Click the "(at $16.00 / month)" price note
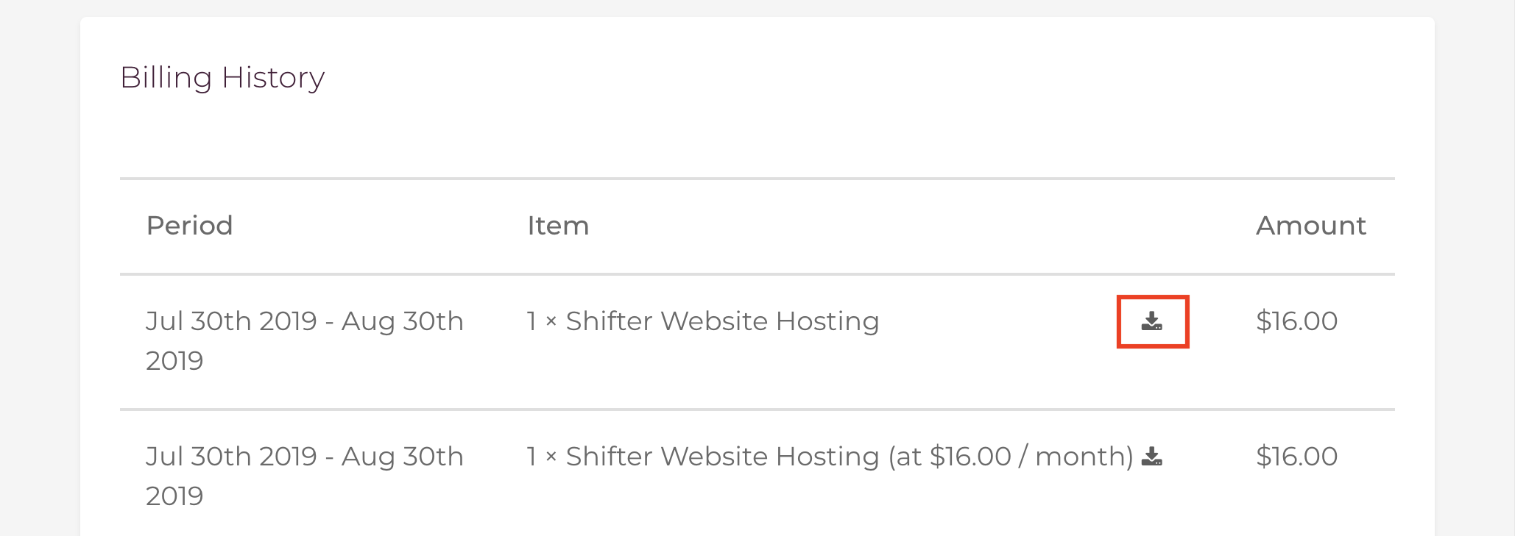This screenshot has width=1515, height=536. click(1011, 457)
